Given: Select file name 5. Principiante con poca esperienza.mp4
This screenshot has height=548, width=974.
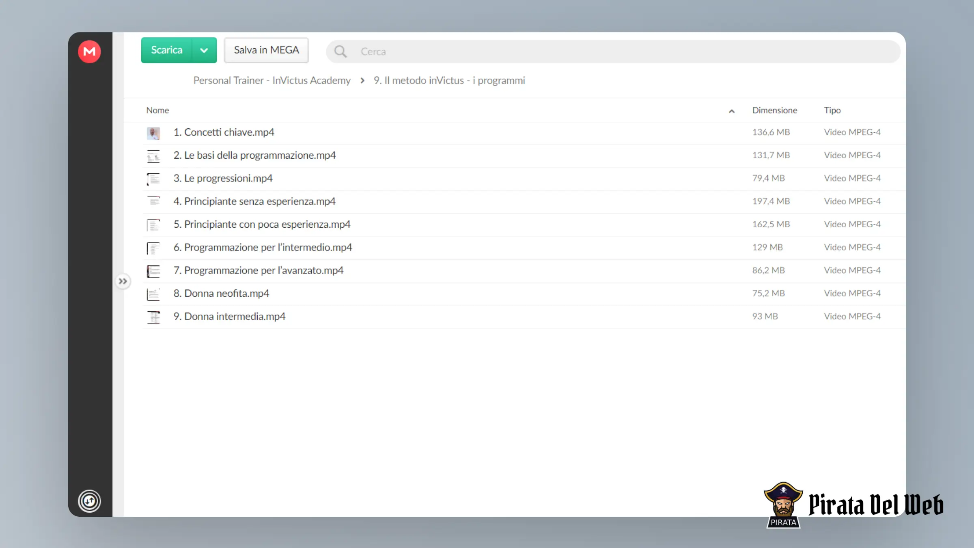Looking at the screenshot, I should [x=262, y=224].
